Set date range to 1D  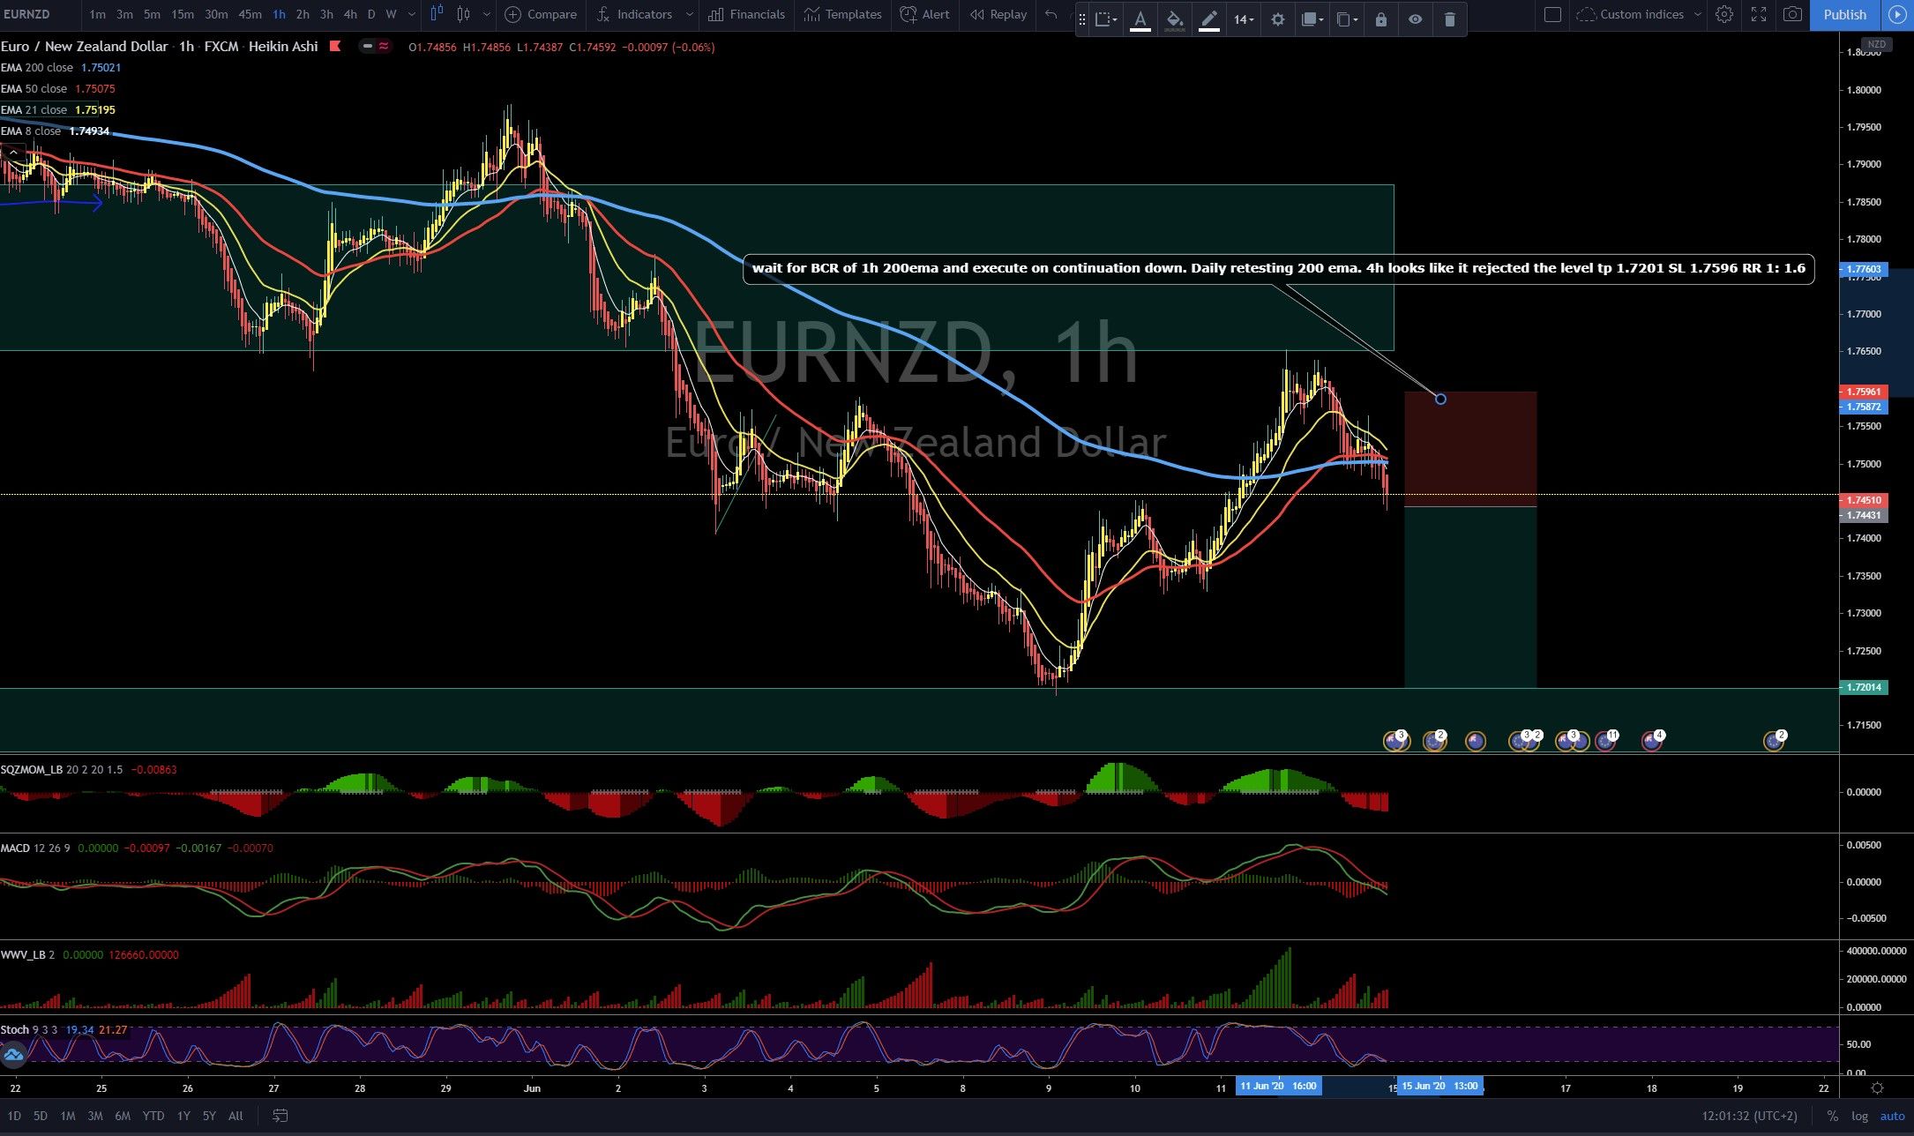13,1116
